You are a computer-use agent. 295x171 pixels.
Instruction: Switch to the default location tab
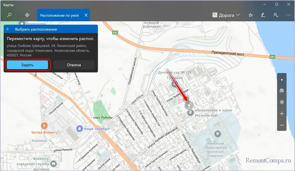point(60,15)
